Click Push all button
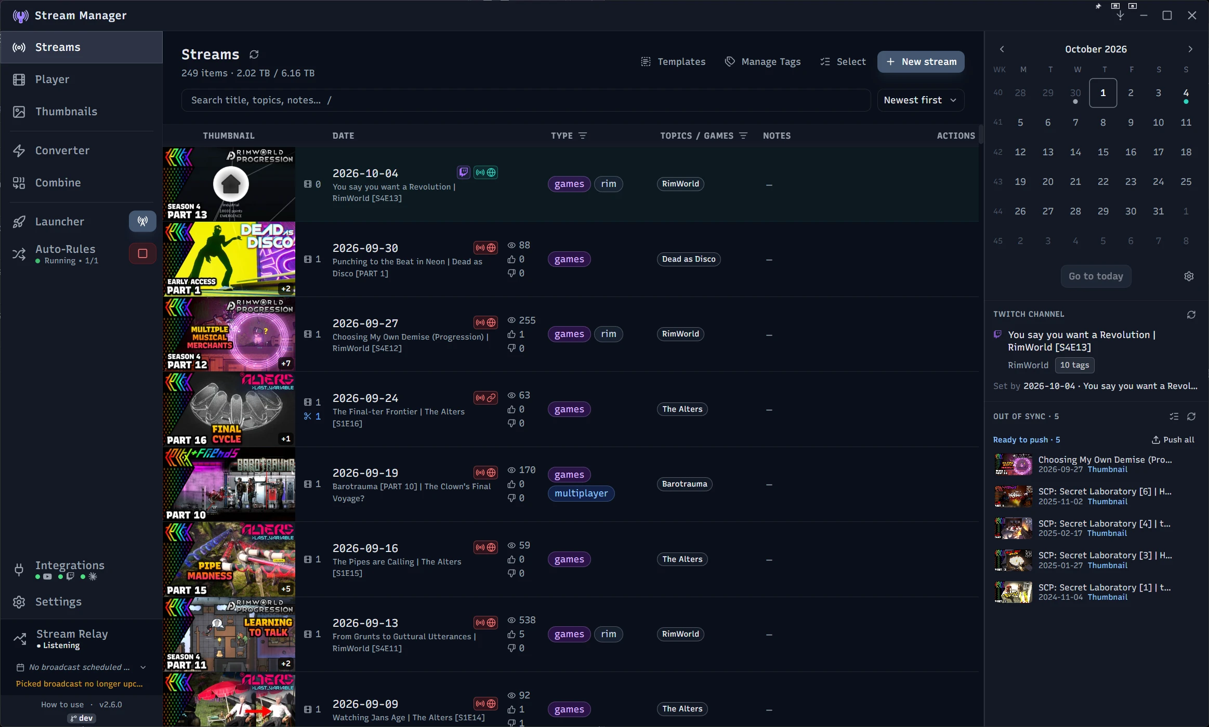Screen dimensions: 1209x727 pos(1173,440)
